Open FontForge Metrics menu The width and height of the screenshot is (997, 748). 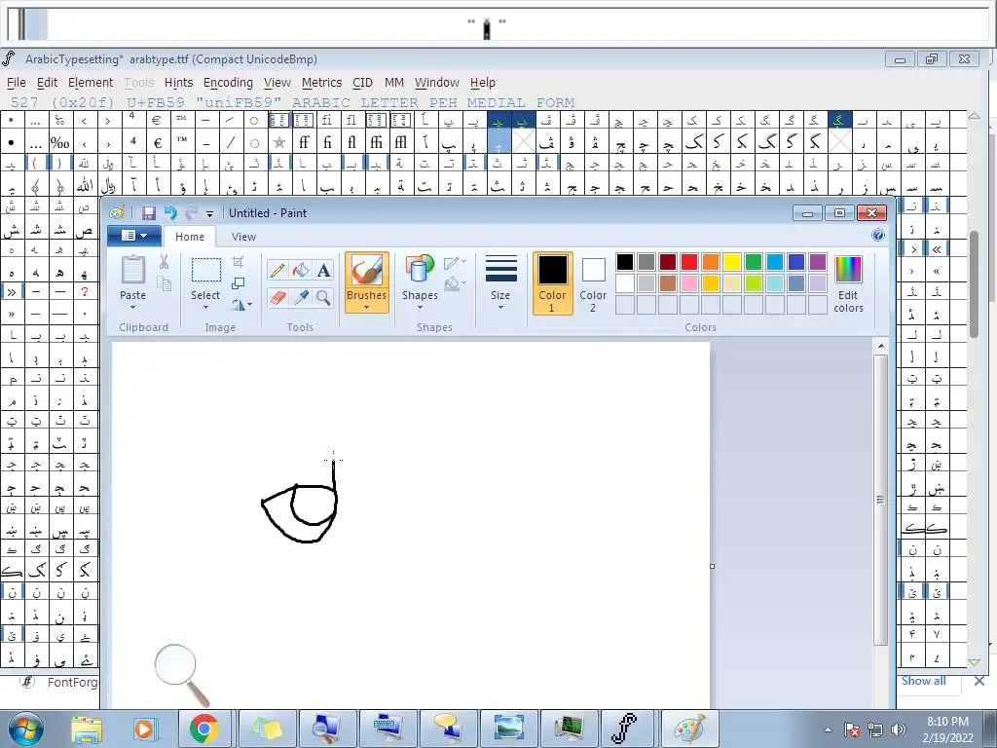coord(321,83)
